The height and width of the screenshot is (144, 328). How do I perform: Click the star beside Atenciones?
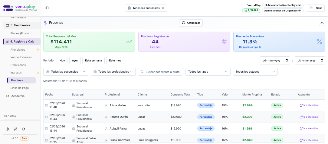point(38,50)
